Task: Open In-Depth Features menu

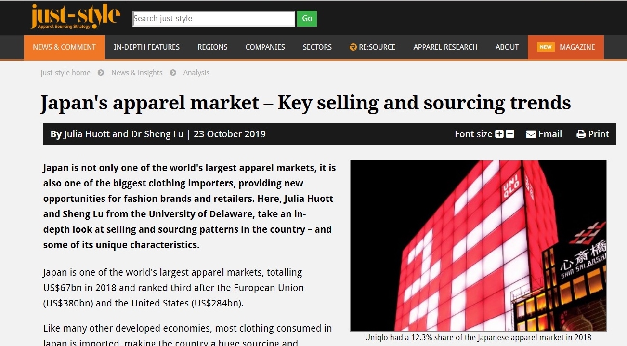Action: (x=146, y=47)
